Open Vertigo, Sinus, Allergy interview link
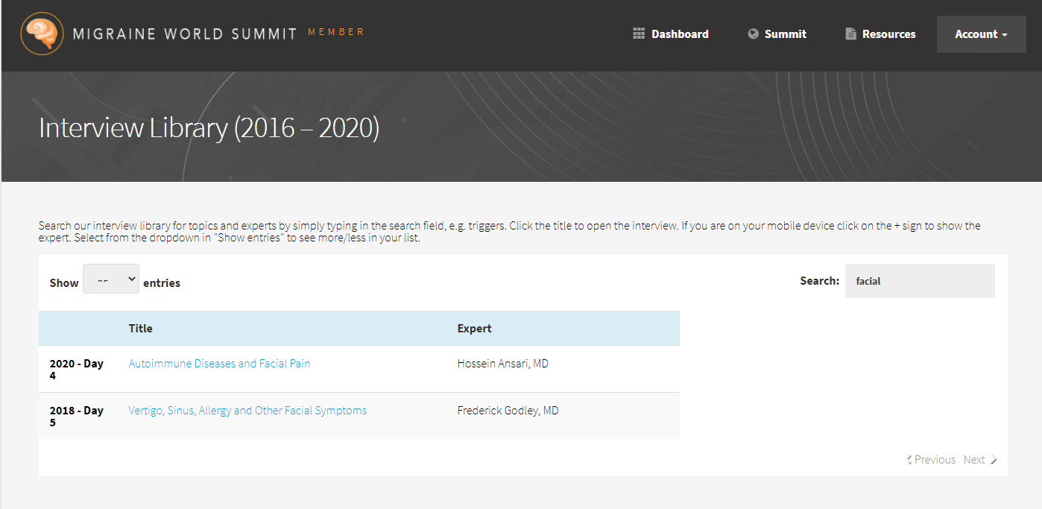This screenshot has width=1042, height=509. pyautogui.click(x=247, y=411)
